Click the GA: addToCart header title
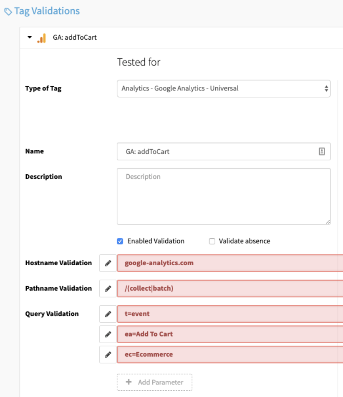 pyautogui.click(x=75, y=38)
